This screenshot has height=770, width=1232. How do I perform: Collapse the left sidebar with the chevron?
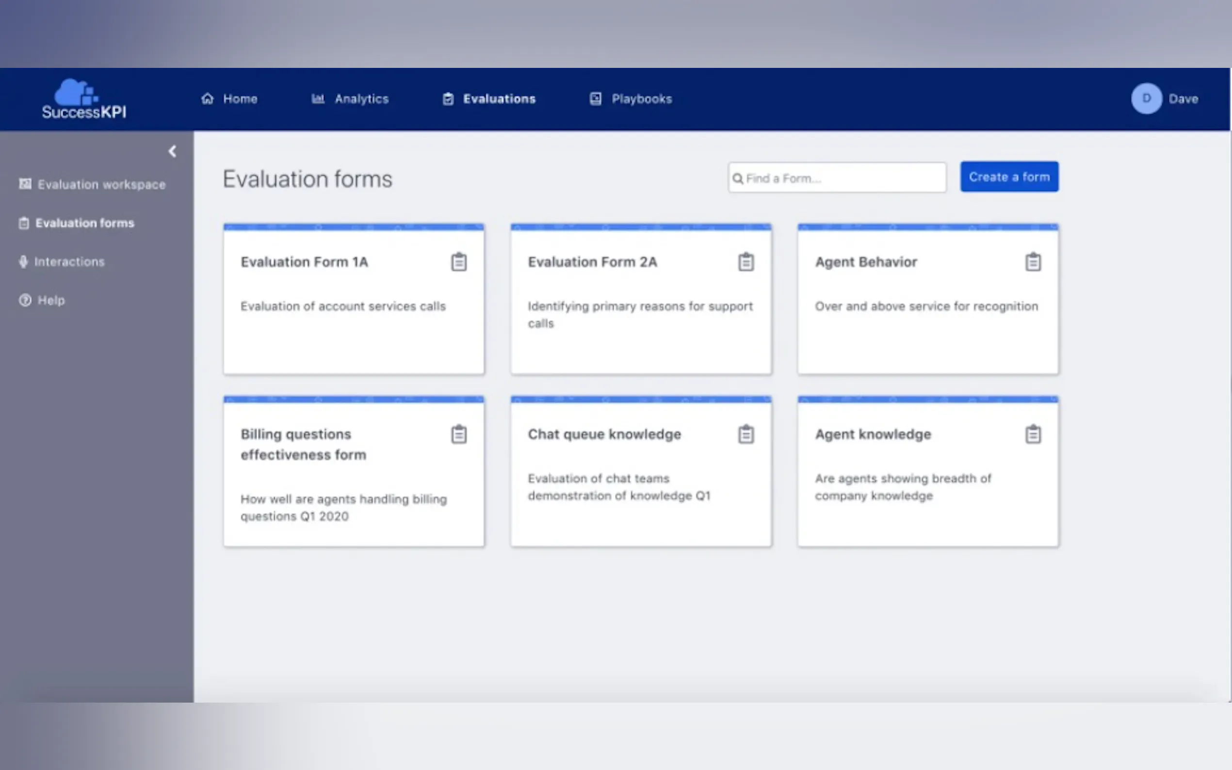pos(173,151)
